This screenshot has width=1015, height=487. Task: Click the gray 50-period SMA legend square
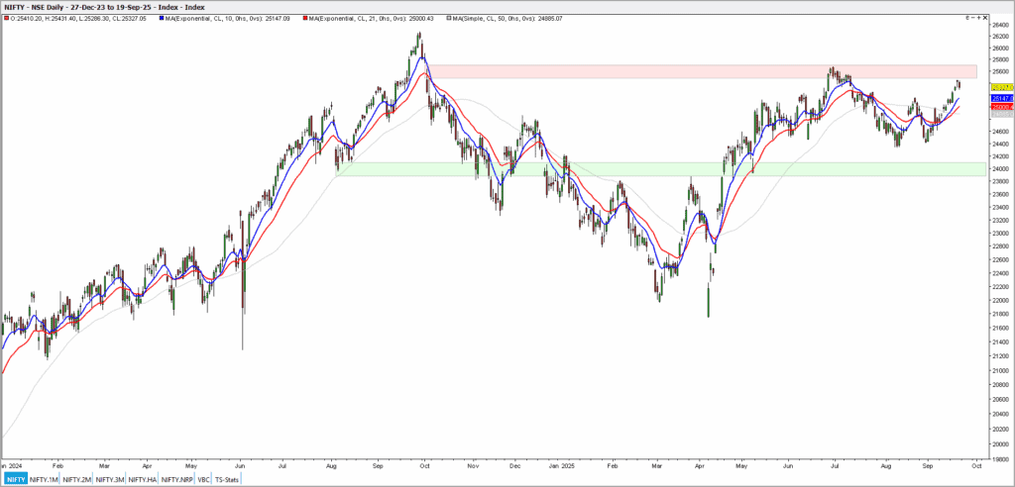[452, 19]
